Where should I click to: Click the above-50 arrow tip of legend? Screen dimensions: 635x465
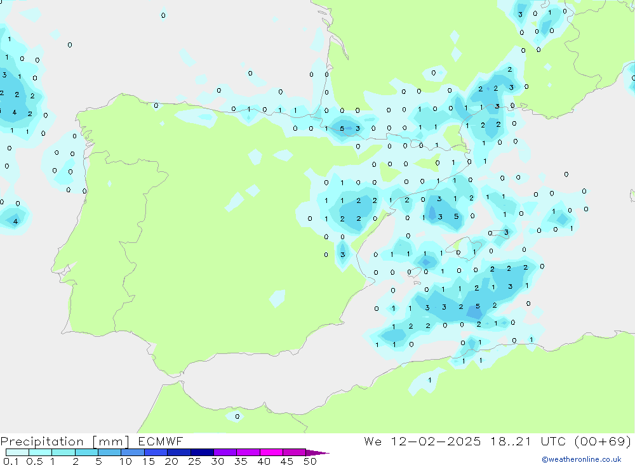click(317, 453)
